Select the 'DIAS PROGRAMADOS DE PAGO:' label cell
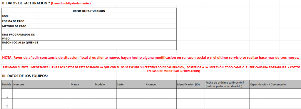 click(20, 34)
